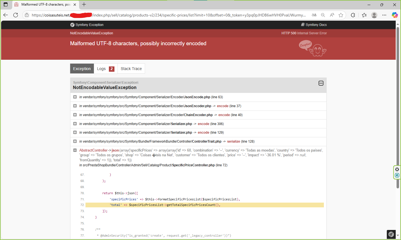This screenshot has height=240, width=401.
Task: Expand the Serializer.php line 129 trace
Action: (75, 132)
